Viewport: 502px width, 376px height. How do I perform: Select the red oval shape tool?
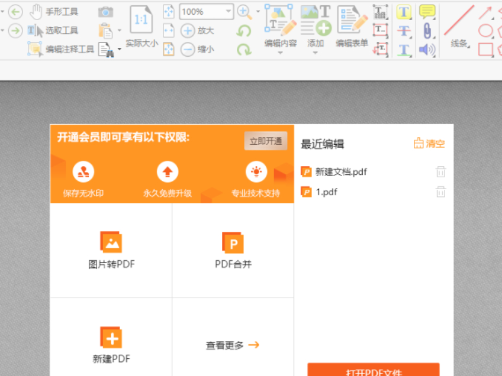485,31
